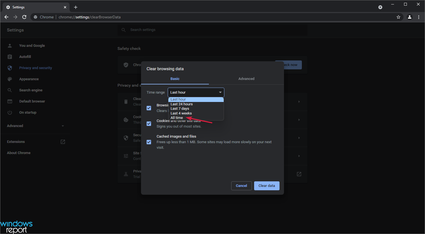This screenshot has height=234, width=425.
Task: Click the forward navigation arrow
Action: (15, 17)
